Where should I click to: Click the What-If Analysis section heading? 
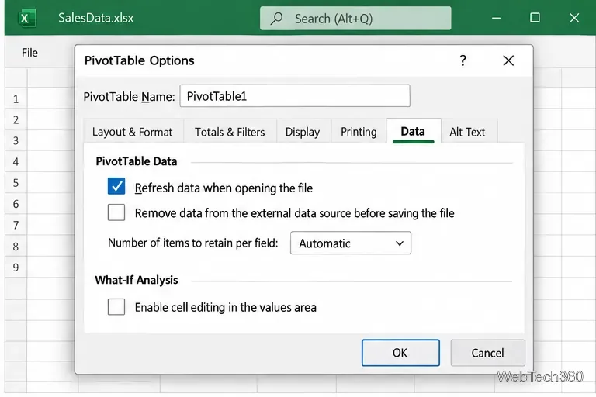(x=137, y=280)
